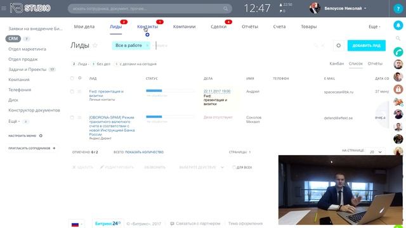Click status progress bar of Андрей lead

[171, 91]
